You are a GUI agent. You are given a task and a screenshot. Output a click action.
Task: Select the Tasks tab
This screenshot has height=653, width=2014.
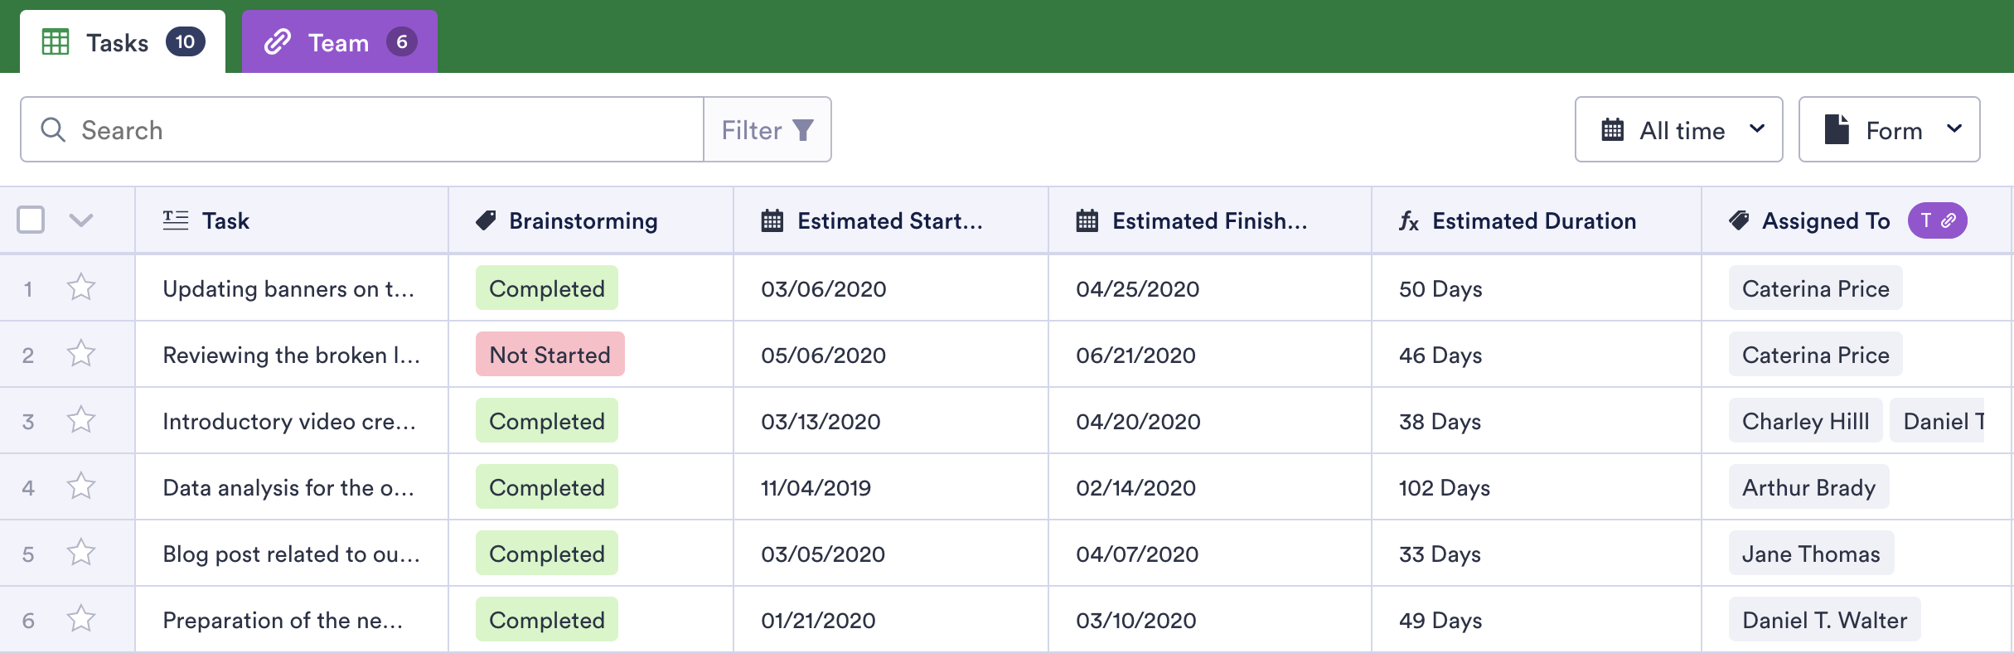(x=122, y=42)
